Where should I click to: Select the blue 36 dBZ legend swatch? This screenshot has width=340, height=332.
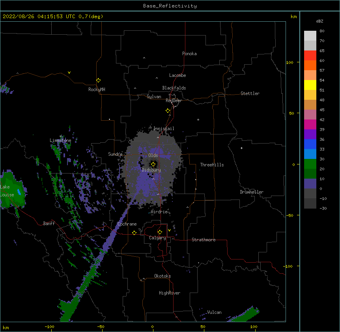[x=310, y=144]
